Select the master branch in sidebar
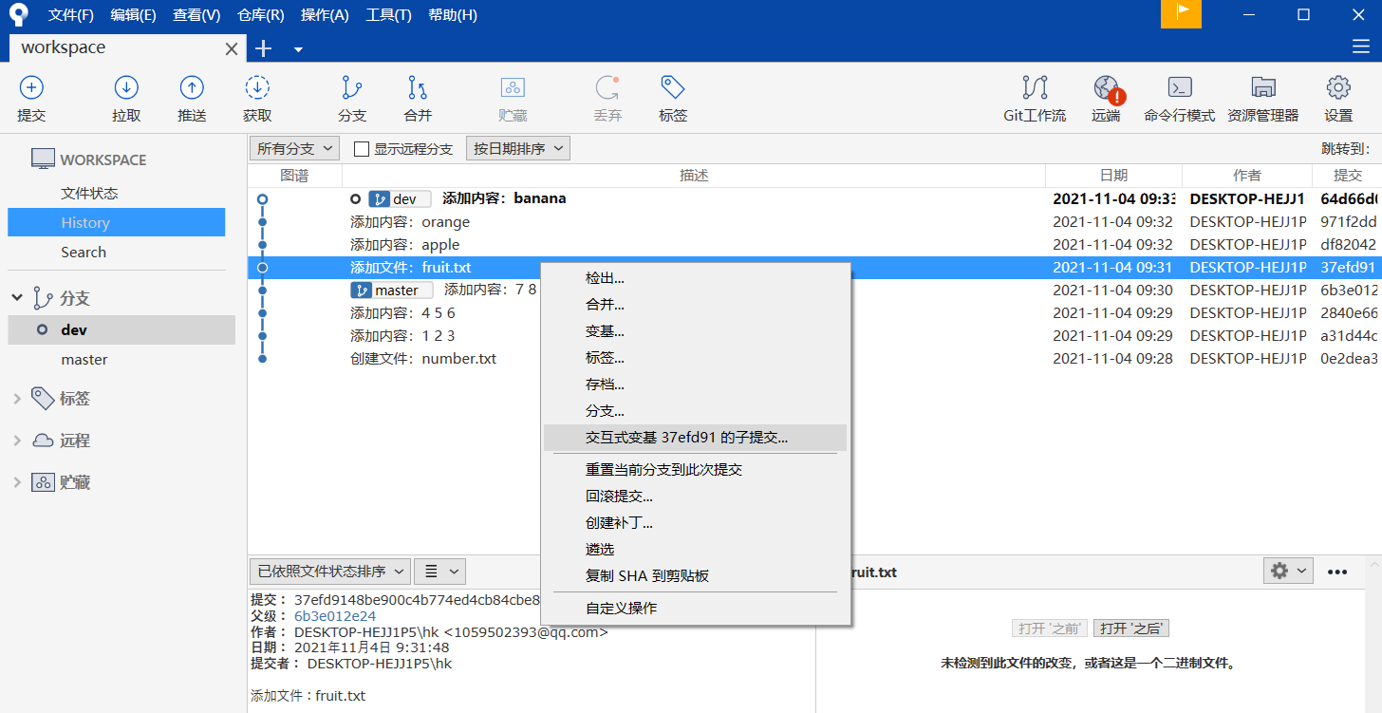1382x713 pixels. [x=84, y=359]
